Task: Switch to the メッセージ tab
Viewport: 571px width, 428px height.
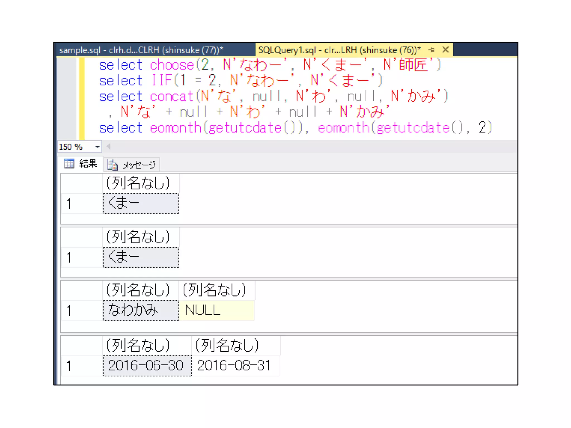Action: 139,165
